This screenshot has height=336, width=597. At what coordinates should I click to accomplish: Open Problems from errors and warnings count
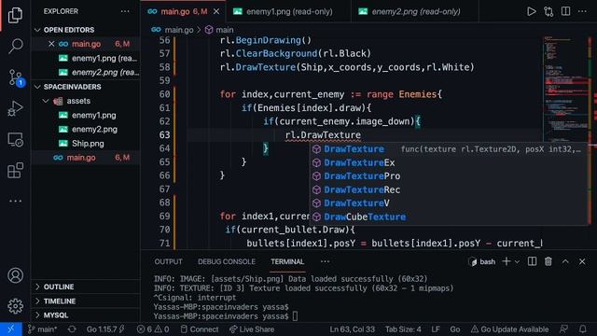[153, 329]
